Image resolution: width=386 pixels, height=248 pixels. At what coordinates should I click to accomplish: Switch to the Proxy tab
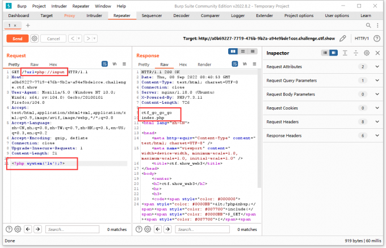pyautogui.click(x=69, y=15)
